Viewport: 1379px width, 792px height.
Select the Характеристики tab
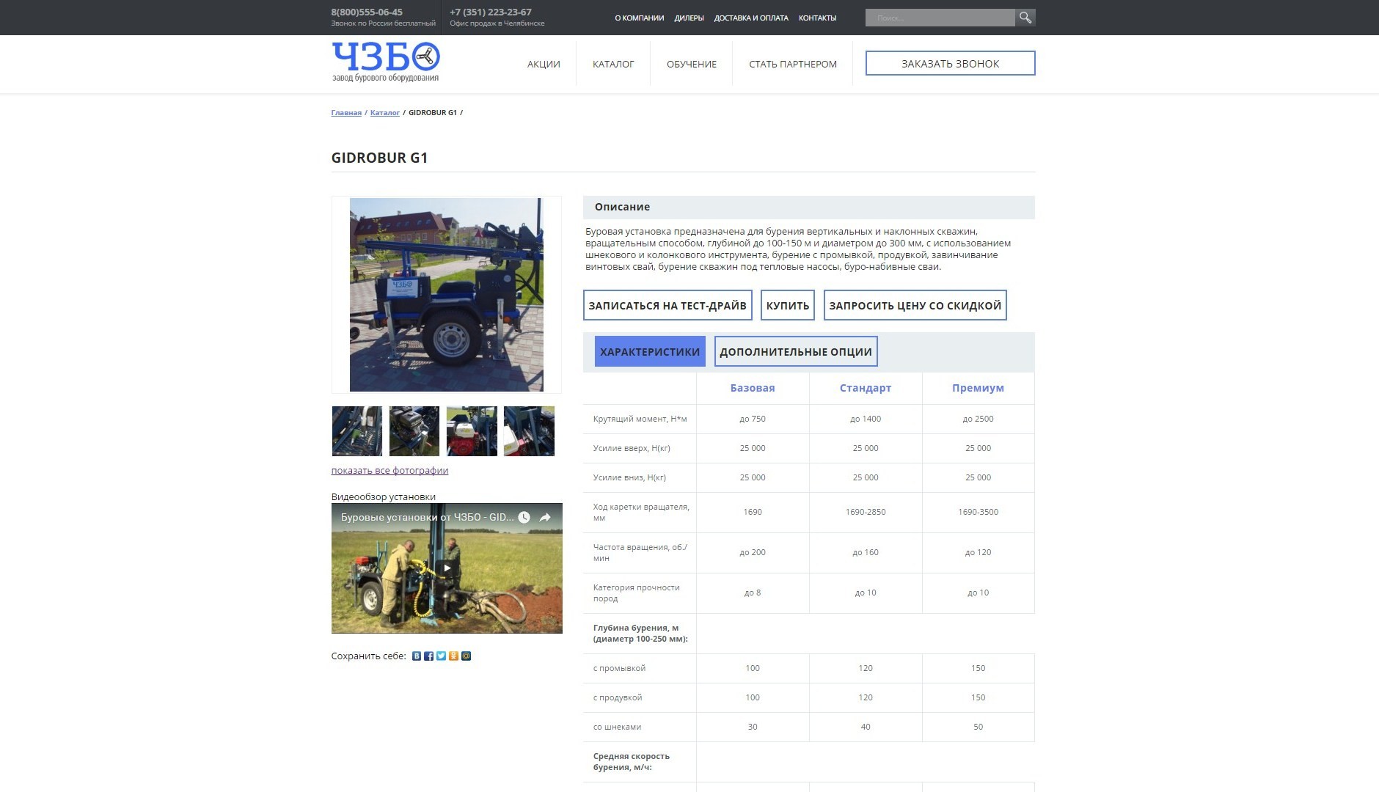650,352
